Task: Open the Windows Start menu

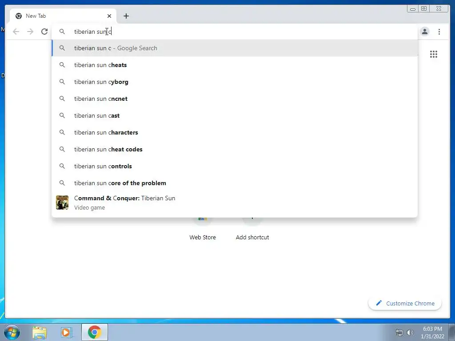Action: (x=12, y=332)
